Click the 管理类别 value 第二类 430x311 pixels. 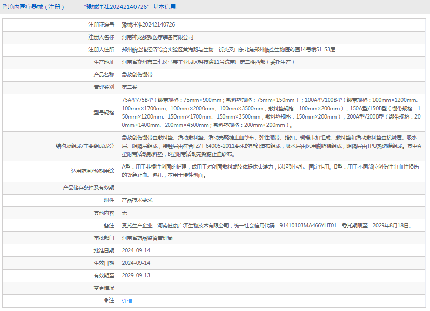[129, 87]
